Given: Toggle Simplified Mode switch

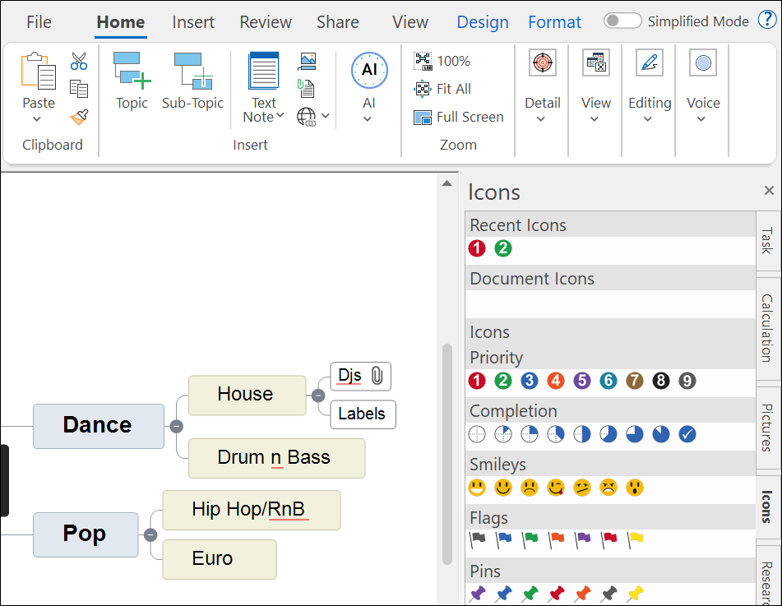Looking at the screenshot, I should (622, 21).
